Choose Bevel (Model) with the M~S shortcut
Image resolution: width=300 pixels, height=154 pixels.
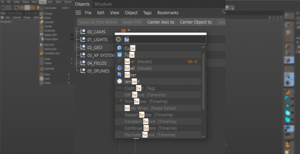(x=158, y=62)
